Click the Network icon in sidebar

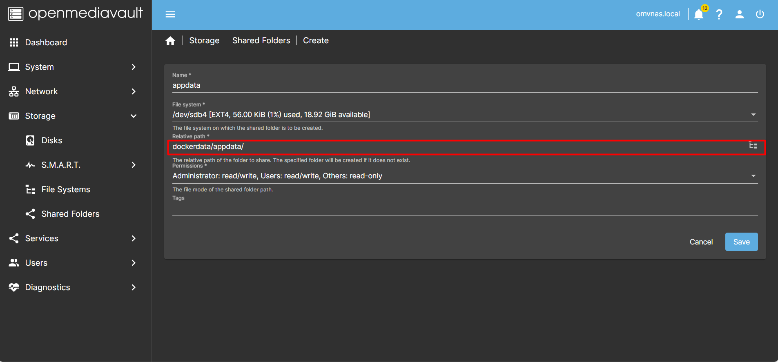[x=14, y=91]
